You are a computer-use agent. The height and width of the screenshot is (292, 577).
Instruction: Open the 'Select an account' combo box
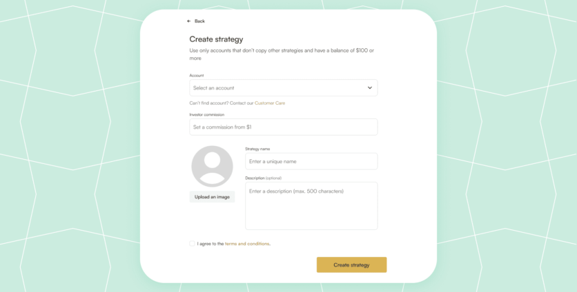pyautogui.click(x=276, y=88)
